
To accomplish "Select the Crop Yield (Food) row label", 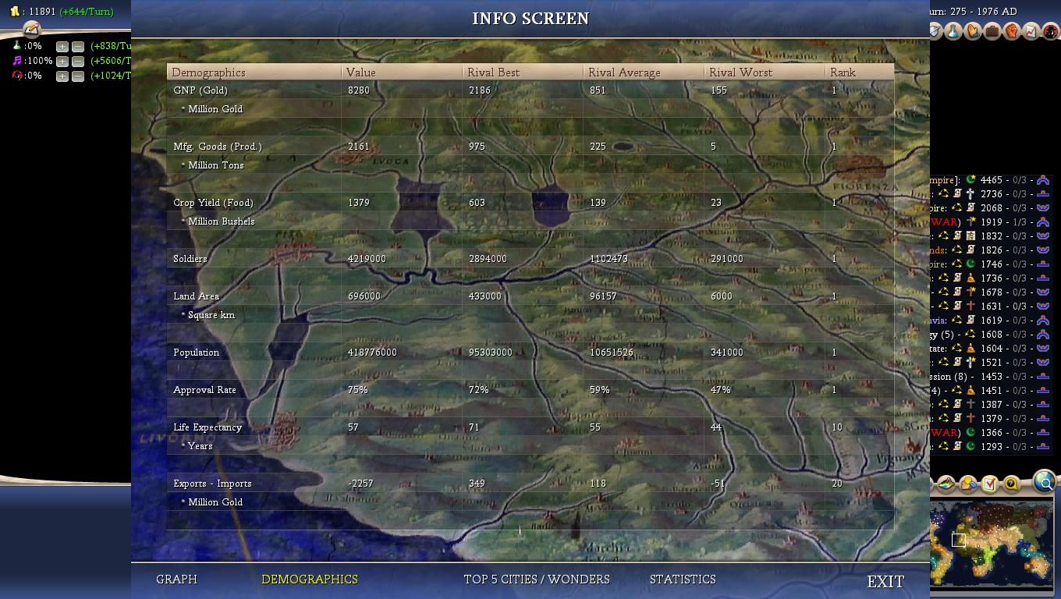I will point(213,203).
